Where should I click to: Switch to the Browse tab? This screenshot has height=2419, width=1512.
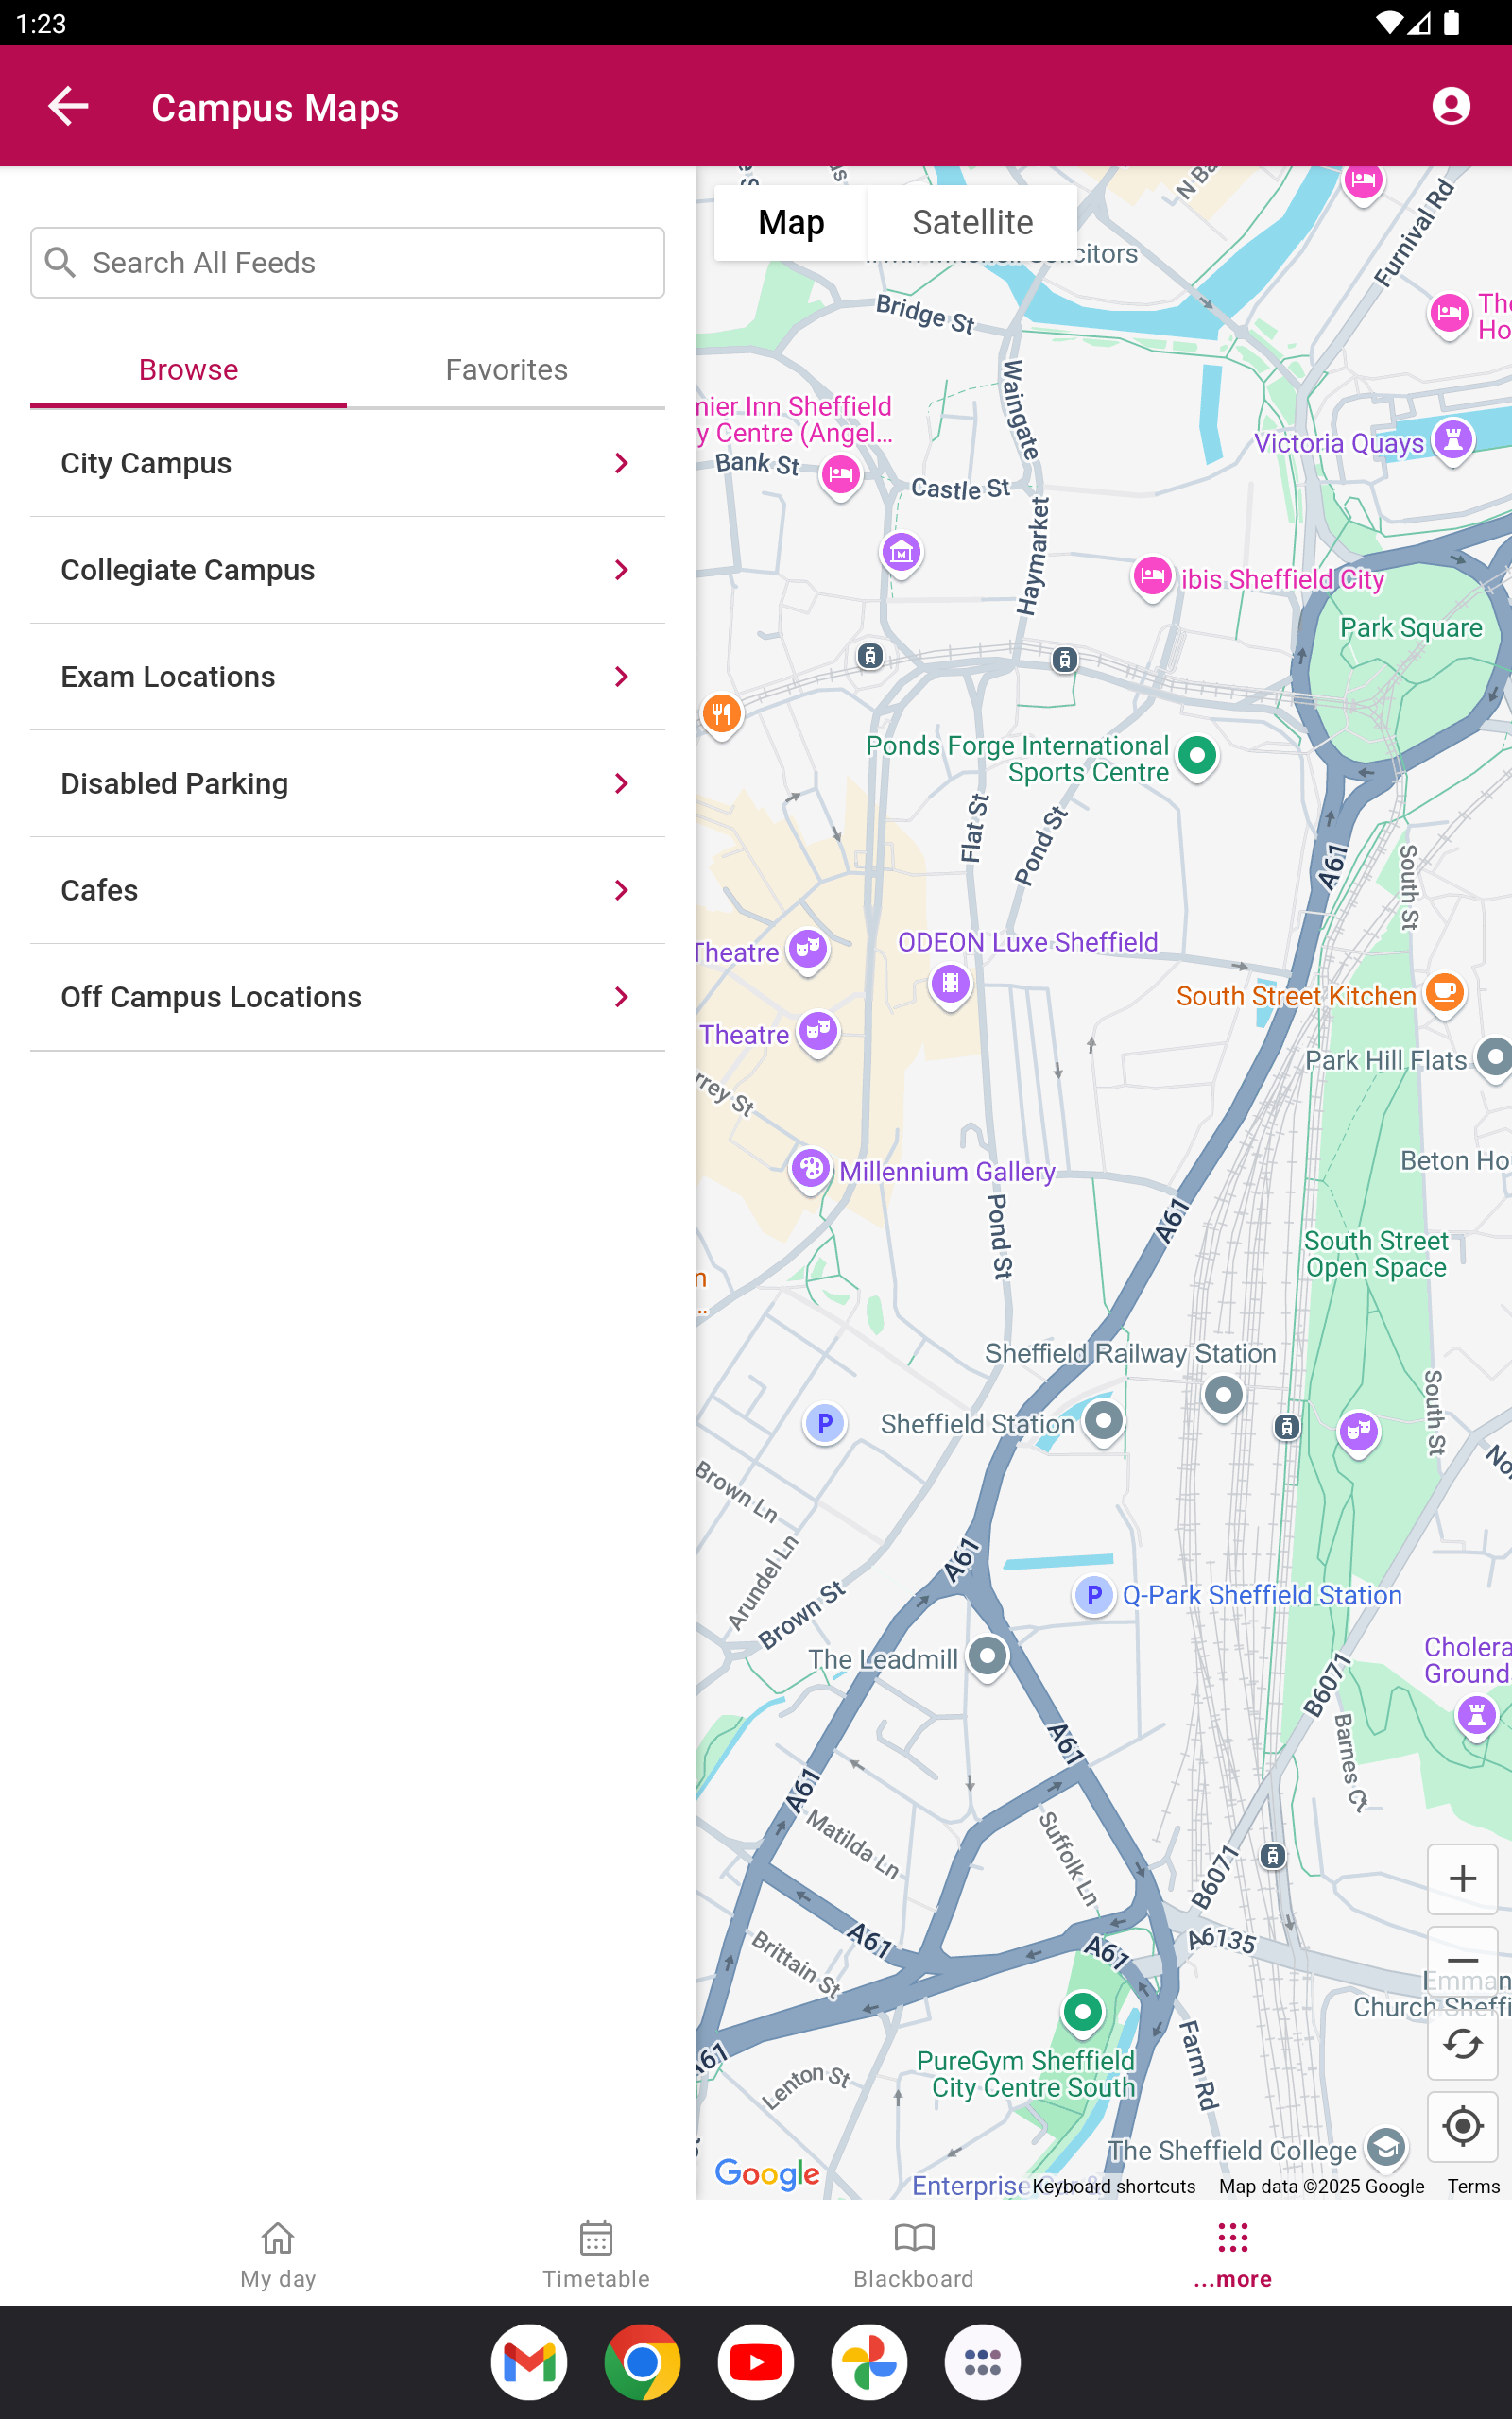coord(188,369)
